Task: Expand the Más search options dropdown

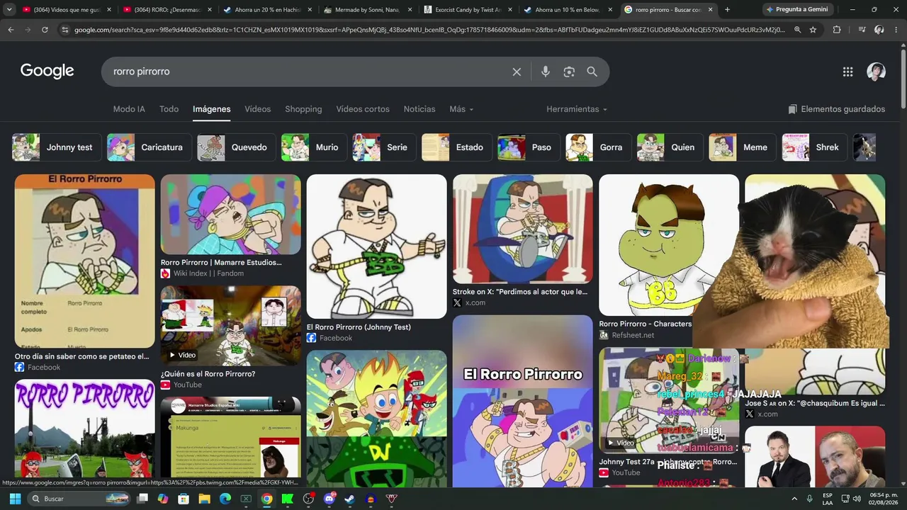Action: click(x=461, y=109)
